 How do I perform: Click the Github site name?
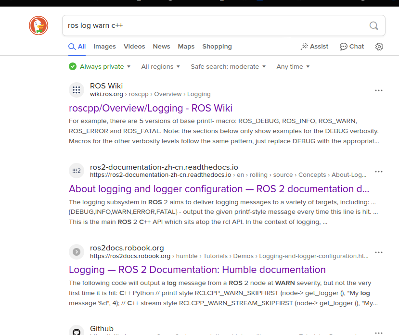coord(102,329)
